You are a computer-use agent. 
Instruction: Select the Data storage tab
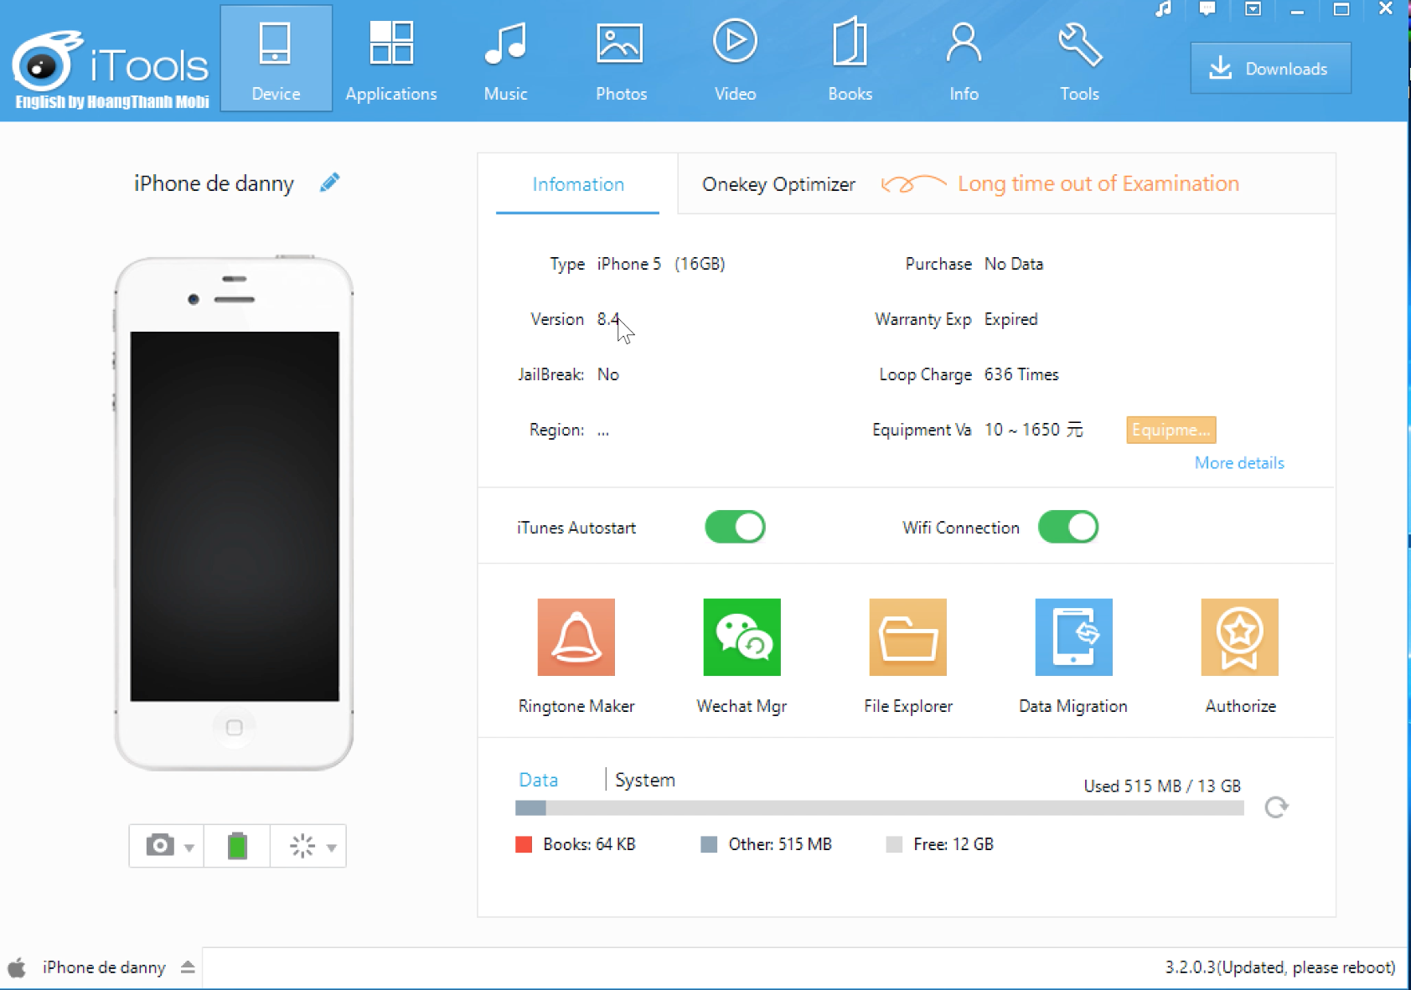538,780
